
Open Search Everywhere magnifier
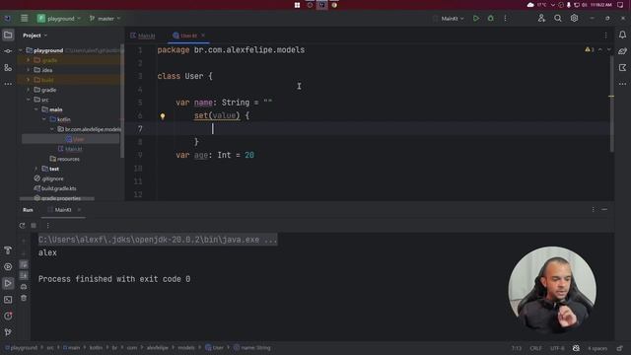[558, 19]
